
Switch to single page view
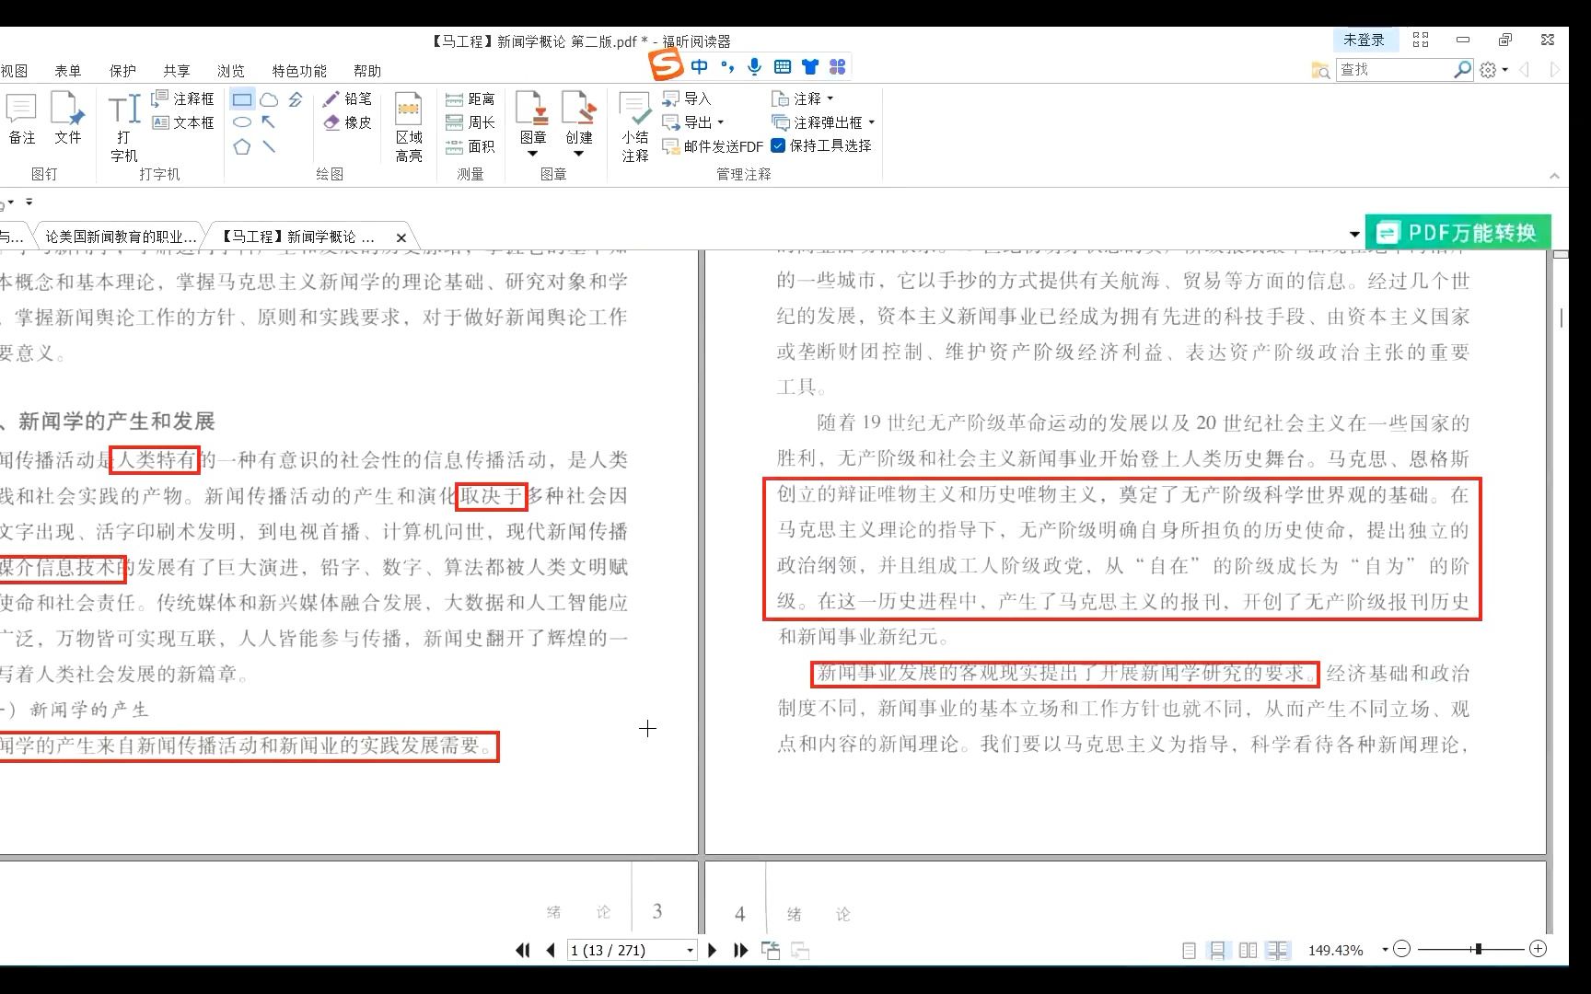[1189, 951]
